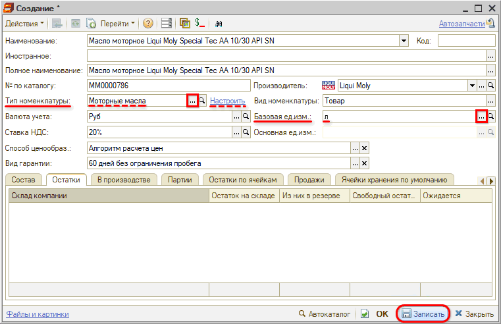Expand the Производитель dropdown arrow
This screenshot has height=324, width=501.
click(472, 86)
